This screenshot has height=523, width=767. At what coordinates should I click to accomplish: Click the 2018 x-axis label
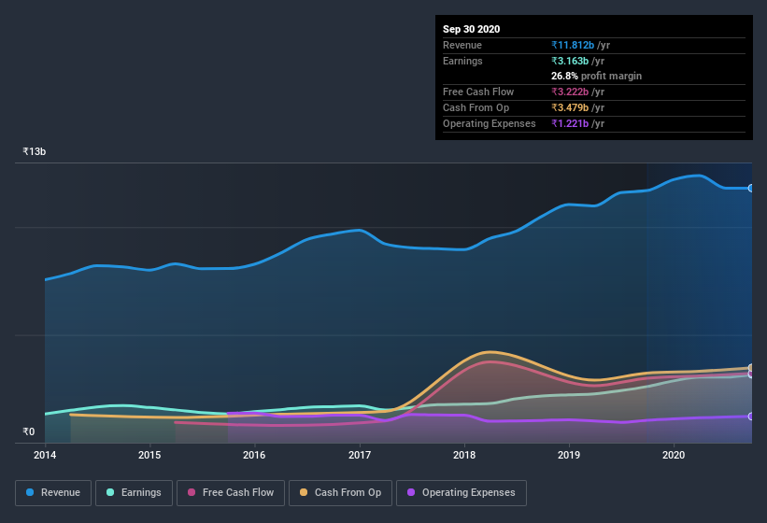(464, 455)
